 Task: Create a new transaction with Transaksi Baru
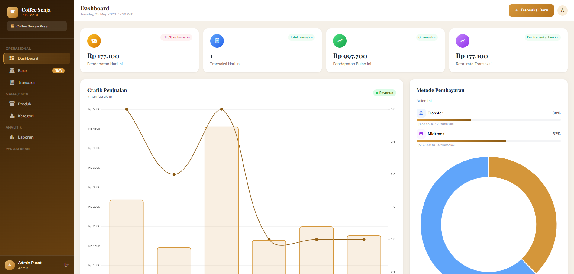click(x=531, y=10)
